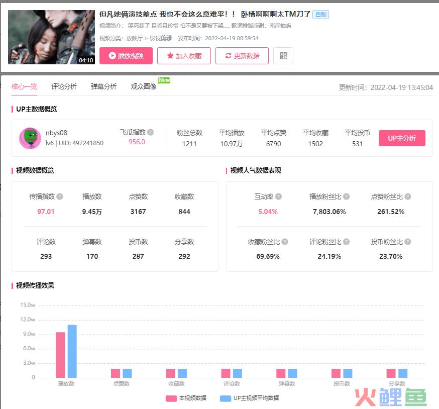
Task: Click the value 261.52%
Action: coord(391,212)
